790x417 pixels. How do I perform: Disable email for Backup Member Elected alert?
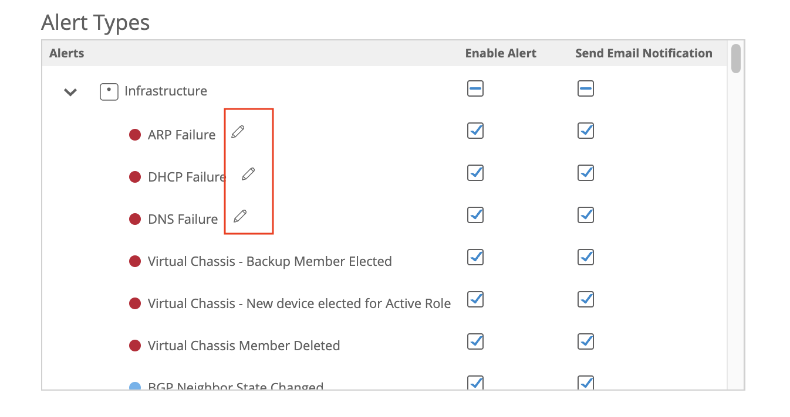[x=586, y=257]
